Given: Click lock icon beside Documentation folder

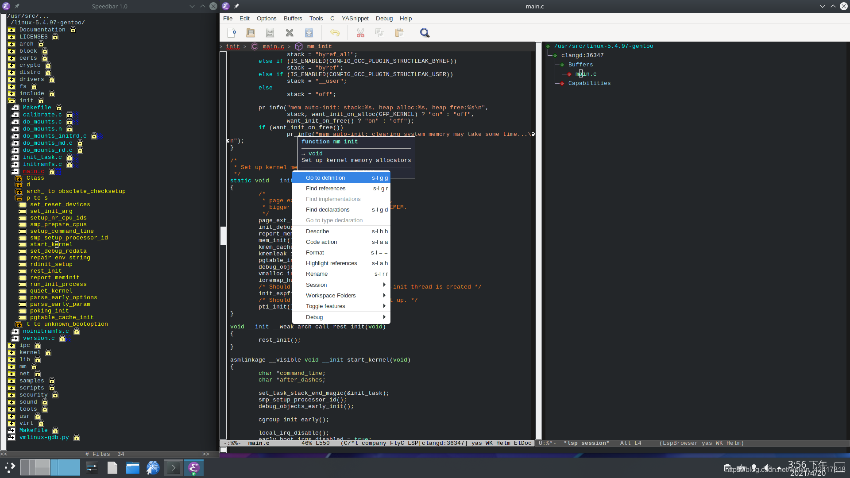Looking at the screenshot, I should [x=73, y=30].
